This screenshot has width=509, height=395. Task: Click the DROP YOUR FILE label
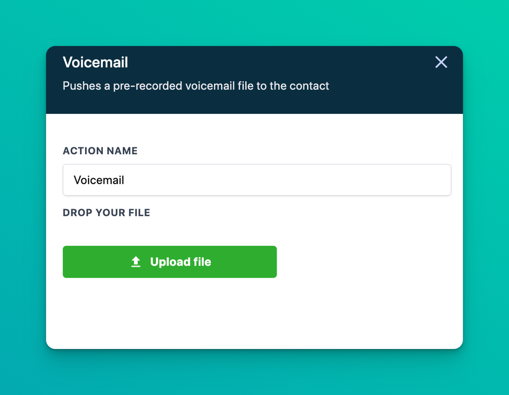click(106, 213)
